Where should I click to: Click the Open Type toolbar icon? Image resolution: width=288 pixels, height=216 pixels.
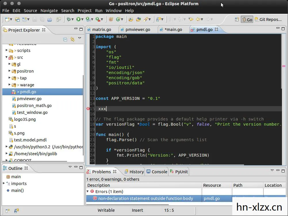point(131,19)
